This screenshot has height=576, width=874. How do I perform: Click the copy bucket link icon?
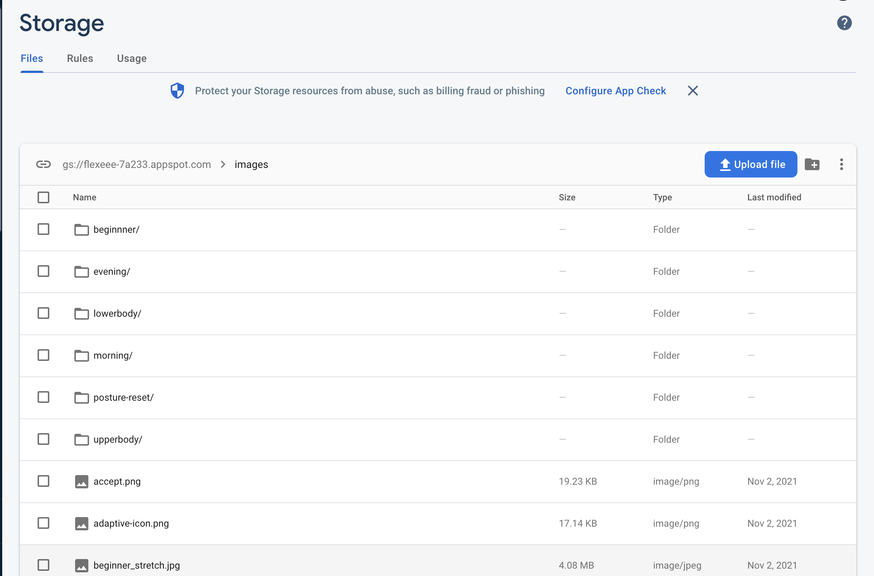[x=43, y=164]
